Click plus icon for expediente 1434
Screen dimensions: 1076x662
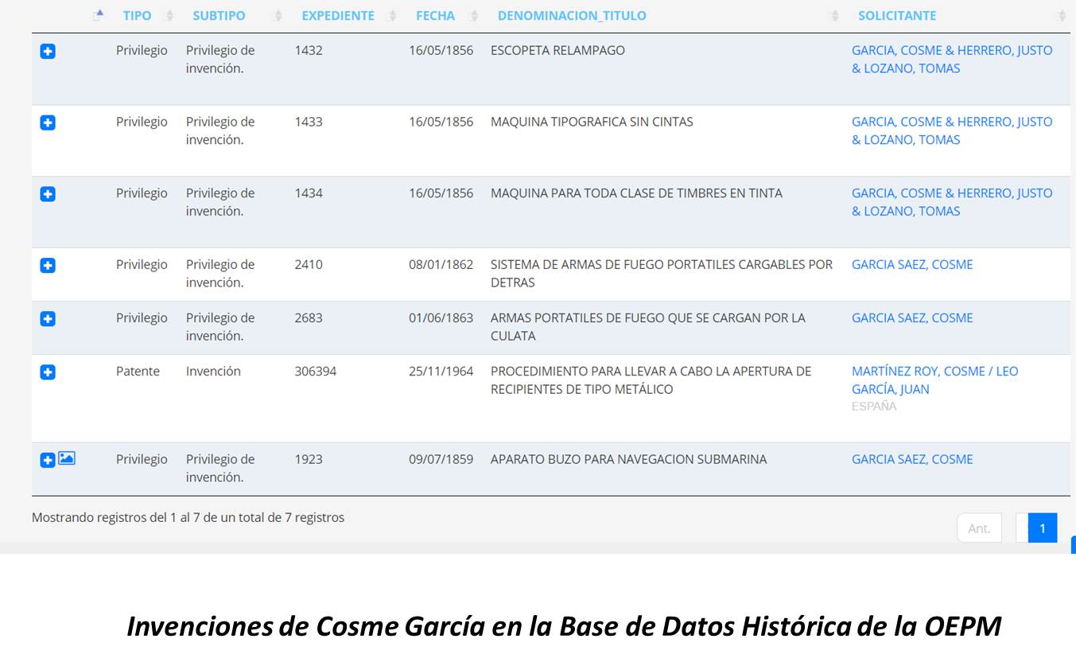coord(48,194)
